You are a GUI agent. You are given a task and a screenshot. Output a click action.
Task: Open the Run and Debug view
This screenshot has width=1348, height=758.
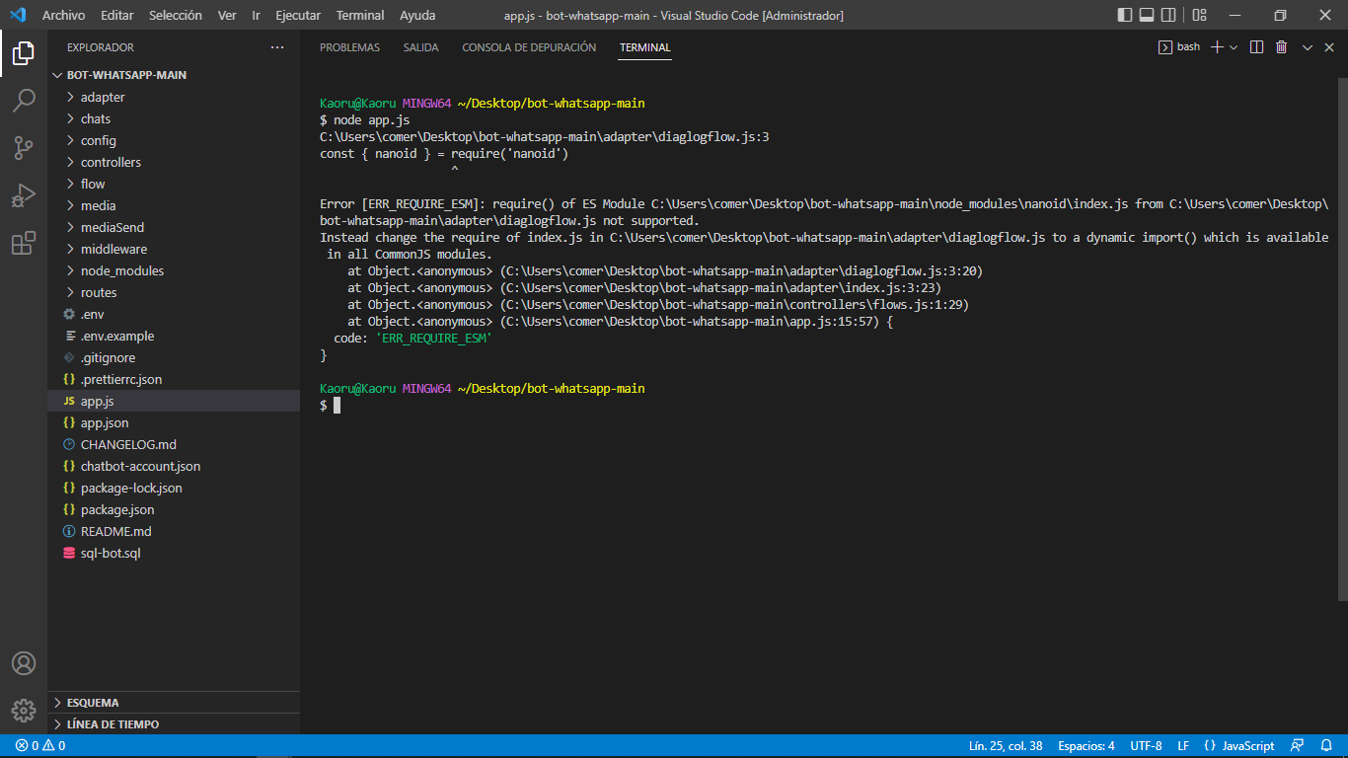coord(24,195)
